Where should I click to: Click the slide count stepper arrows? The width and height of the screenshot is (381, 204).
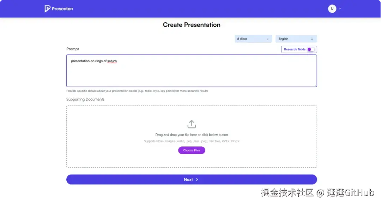[x=268, y=38]
